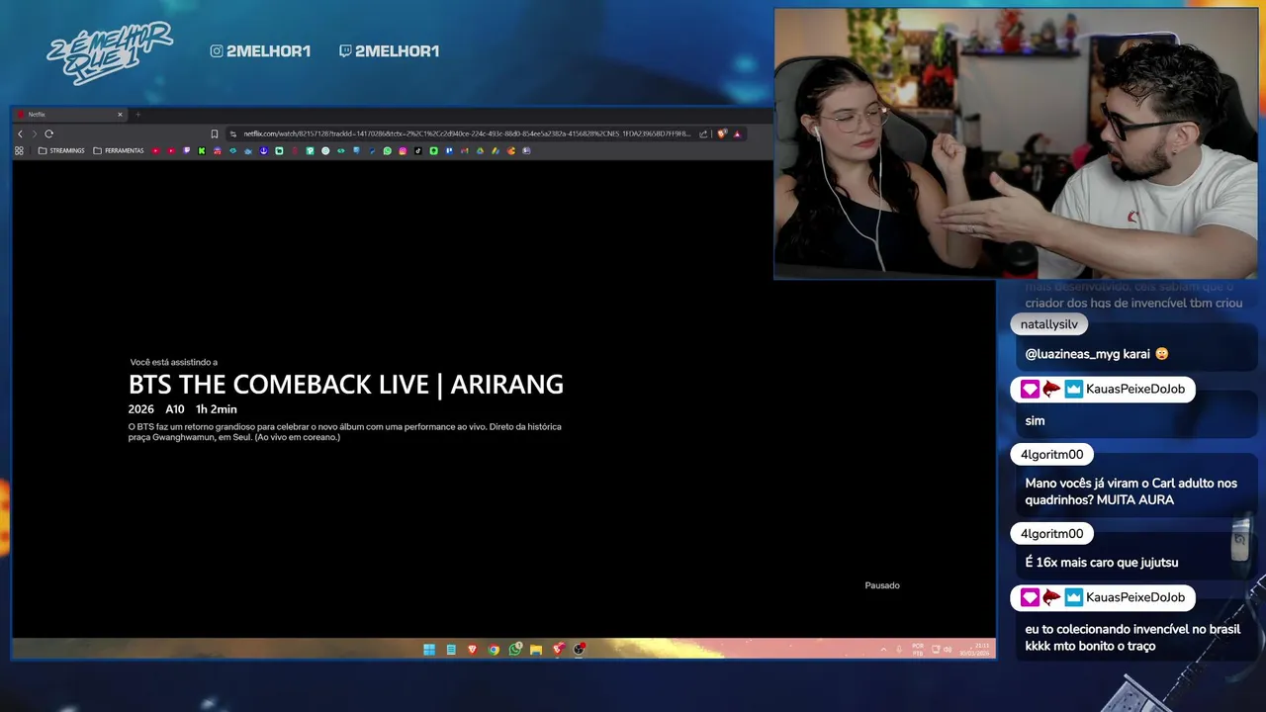This screenshot has height=712, width=1266.
Task: Open a new browser tab
Action: 137,115
